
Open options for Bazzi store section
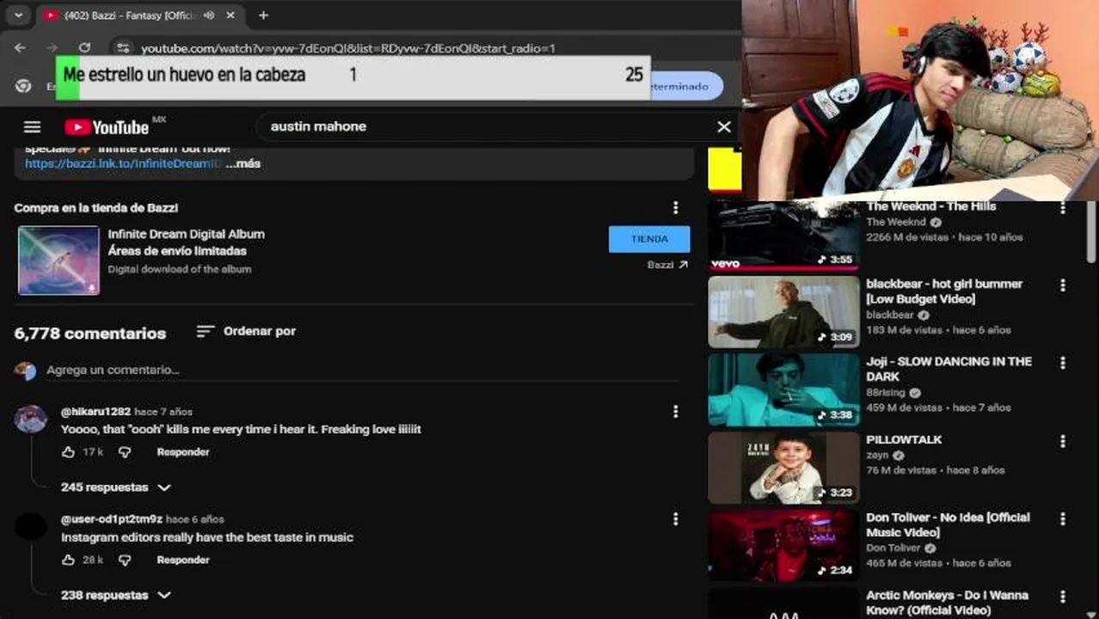[675, 208]
